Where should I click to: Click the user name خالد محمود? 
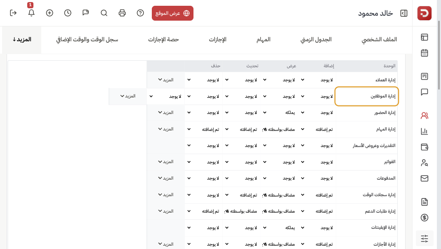click(375, 13)
